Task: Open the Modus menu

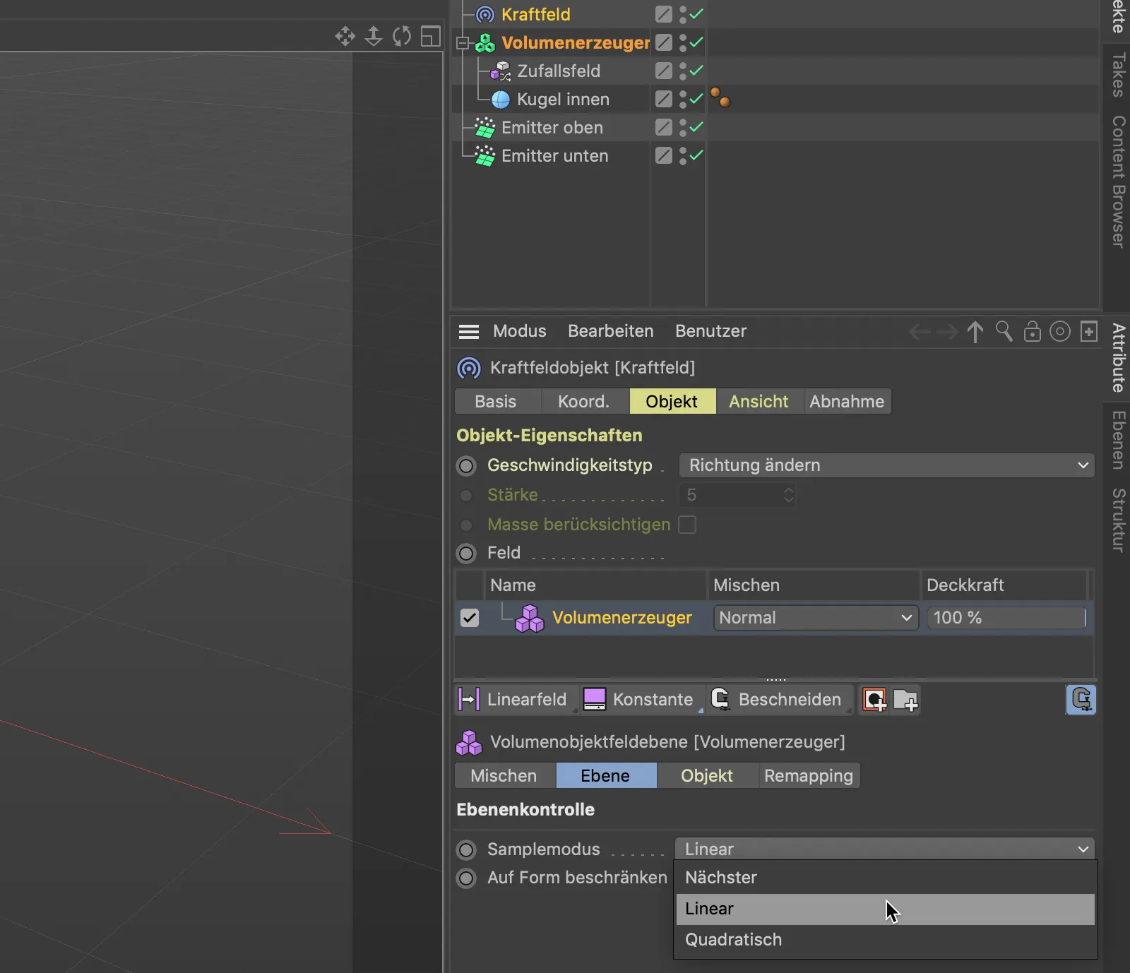Action: pyautogui.click(x=520, y=331)
